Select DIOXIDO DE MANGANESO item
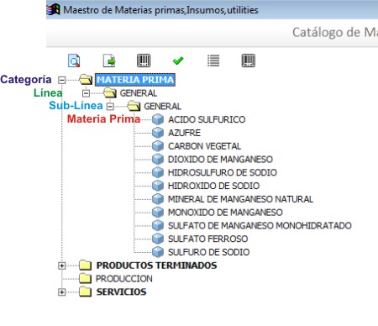 220,159
